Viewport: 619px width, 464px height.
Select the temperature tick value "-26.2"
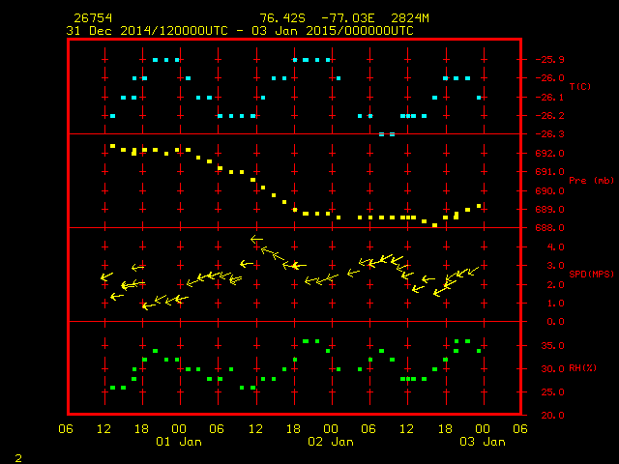point(549,116)
